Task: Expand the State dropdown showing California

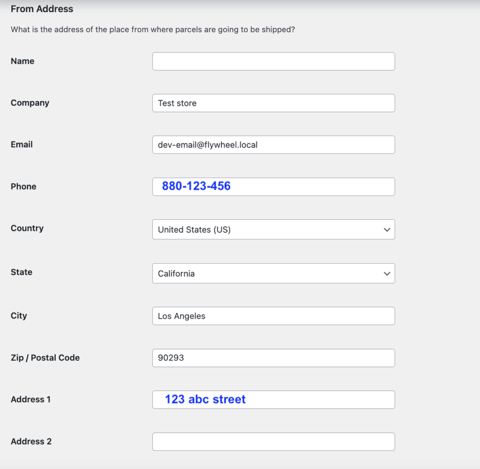Action: [273, 273]
